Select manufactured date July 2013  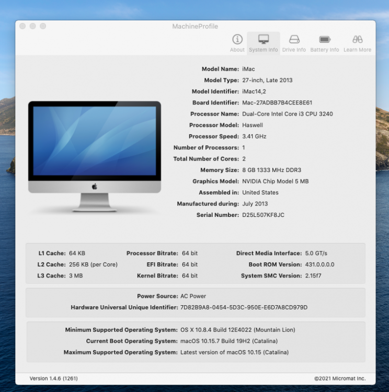(255, 204)
